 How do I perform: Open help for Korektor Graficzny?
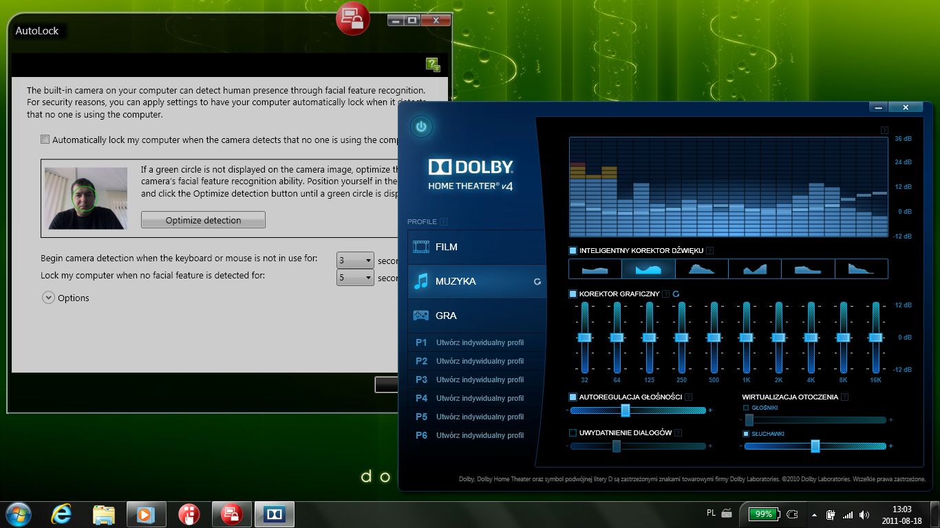click(x=665, y=294)
